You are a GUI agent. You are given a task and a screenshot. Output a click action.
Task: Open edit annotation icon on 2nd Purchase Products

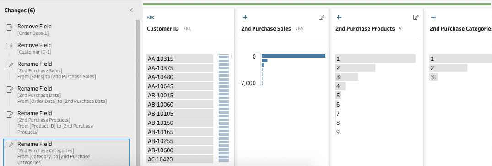(x=416, y=17)
